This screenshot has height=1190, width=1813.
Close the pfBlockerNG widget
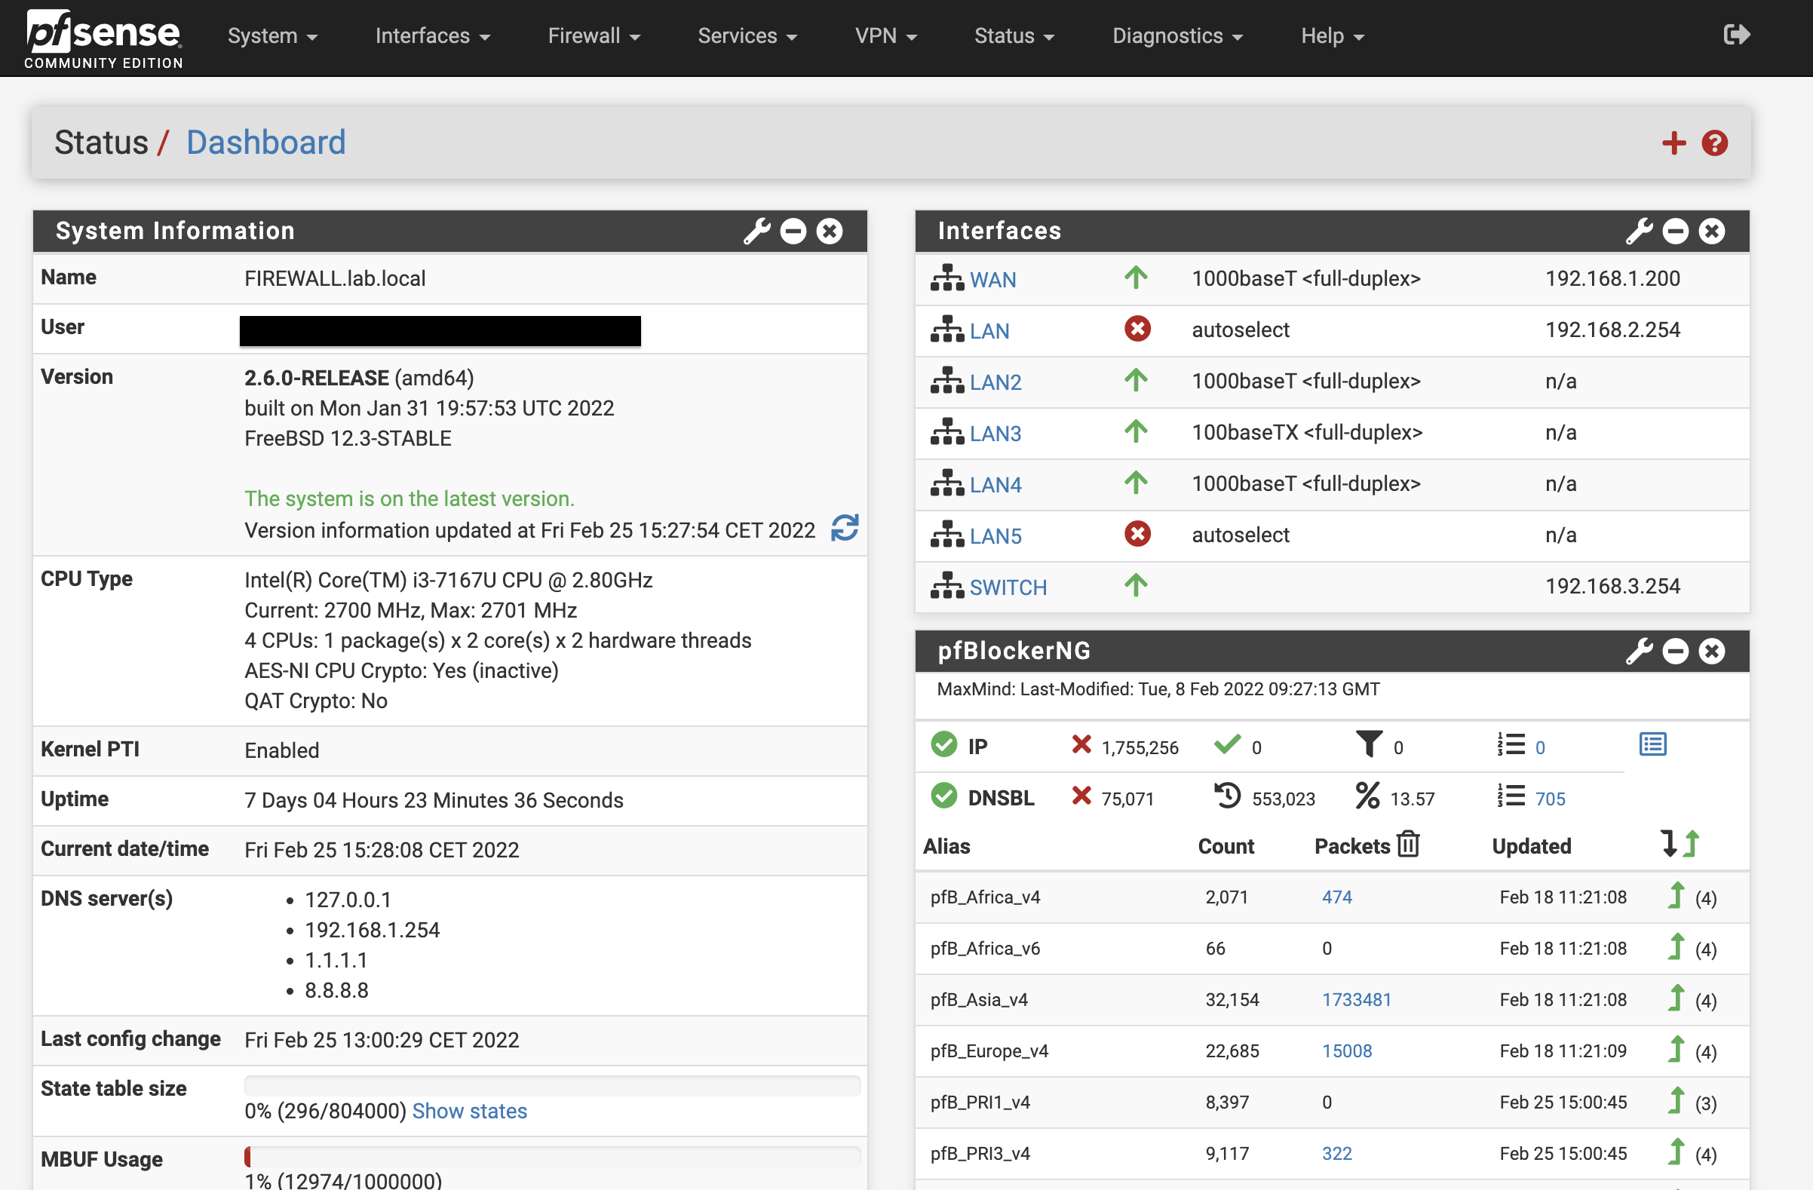coord(1712,651)
